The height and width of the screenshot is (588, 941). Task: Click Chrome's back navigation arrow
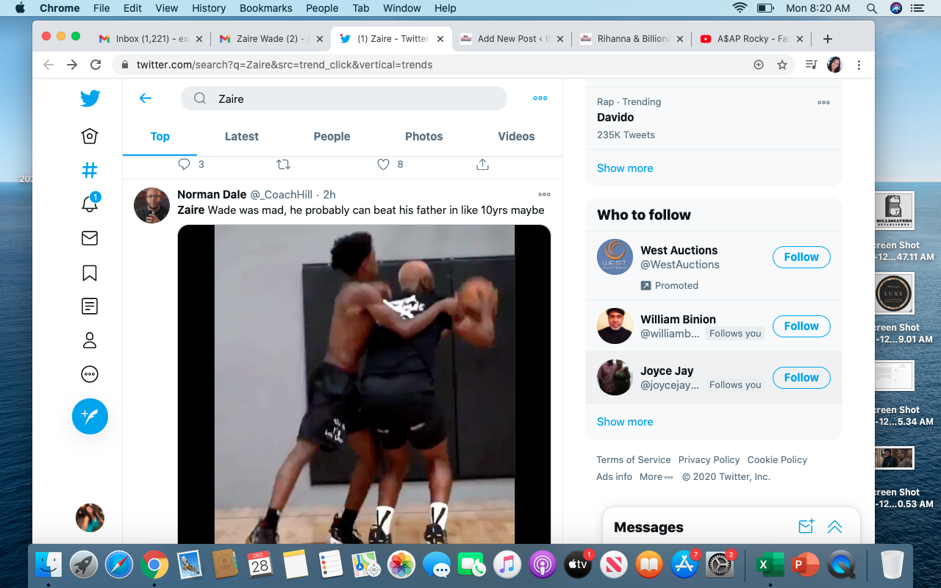pos(49,65)
